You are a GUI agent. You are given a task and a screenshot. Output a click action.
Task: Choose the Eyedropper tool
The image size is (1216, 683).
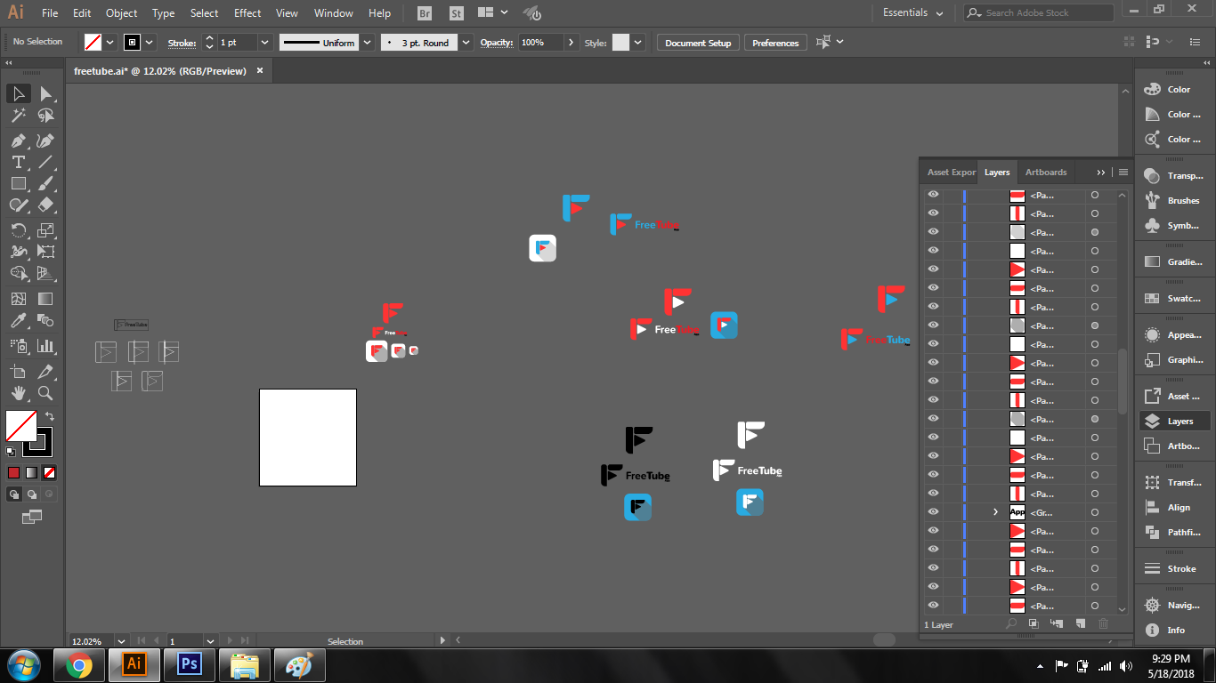[x=18, y=321]
